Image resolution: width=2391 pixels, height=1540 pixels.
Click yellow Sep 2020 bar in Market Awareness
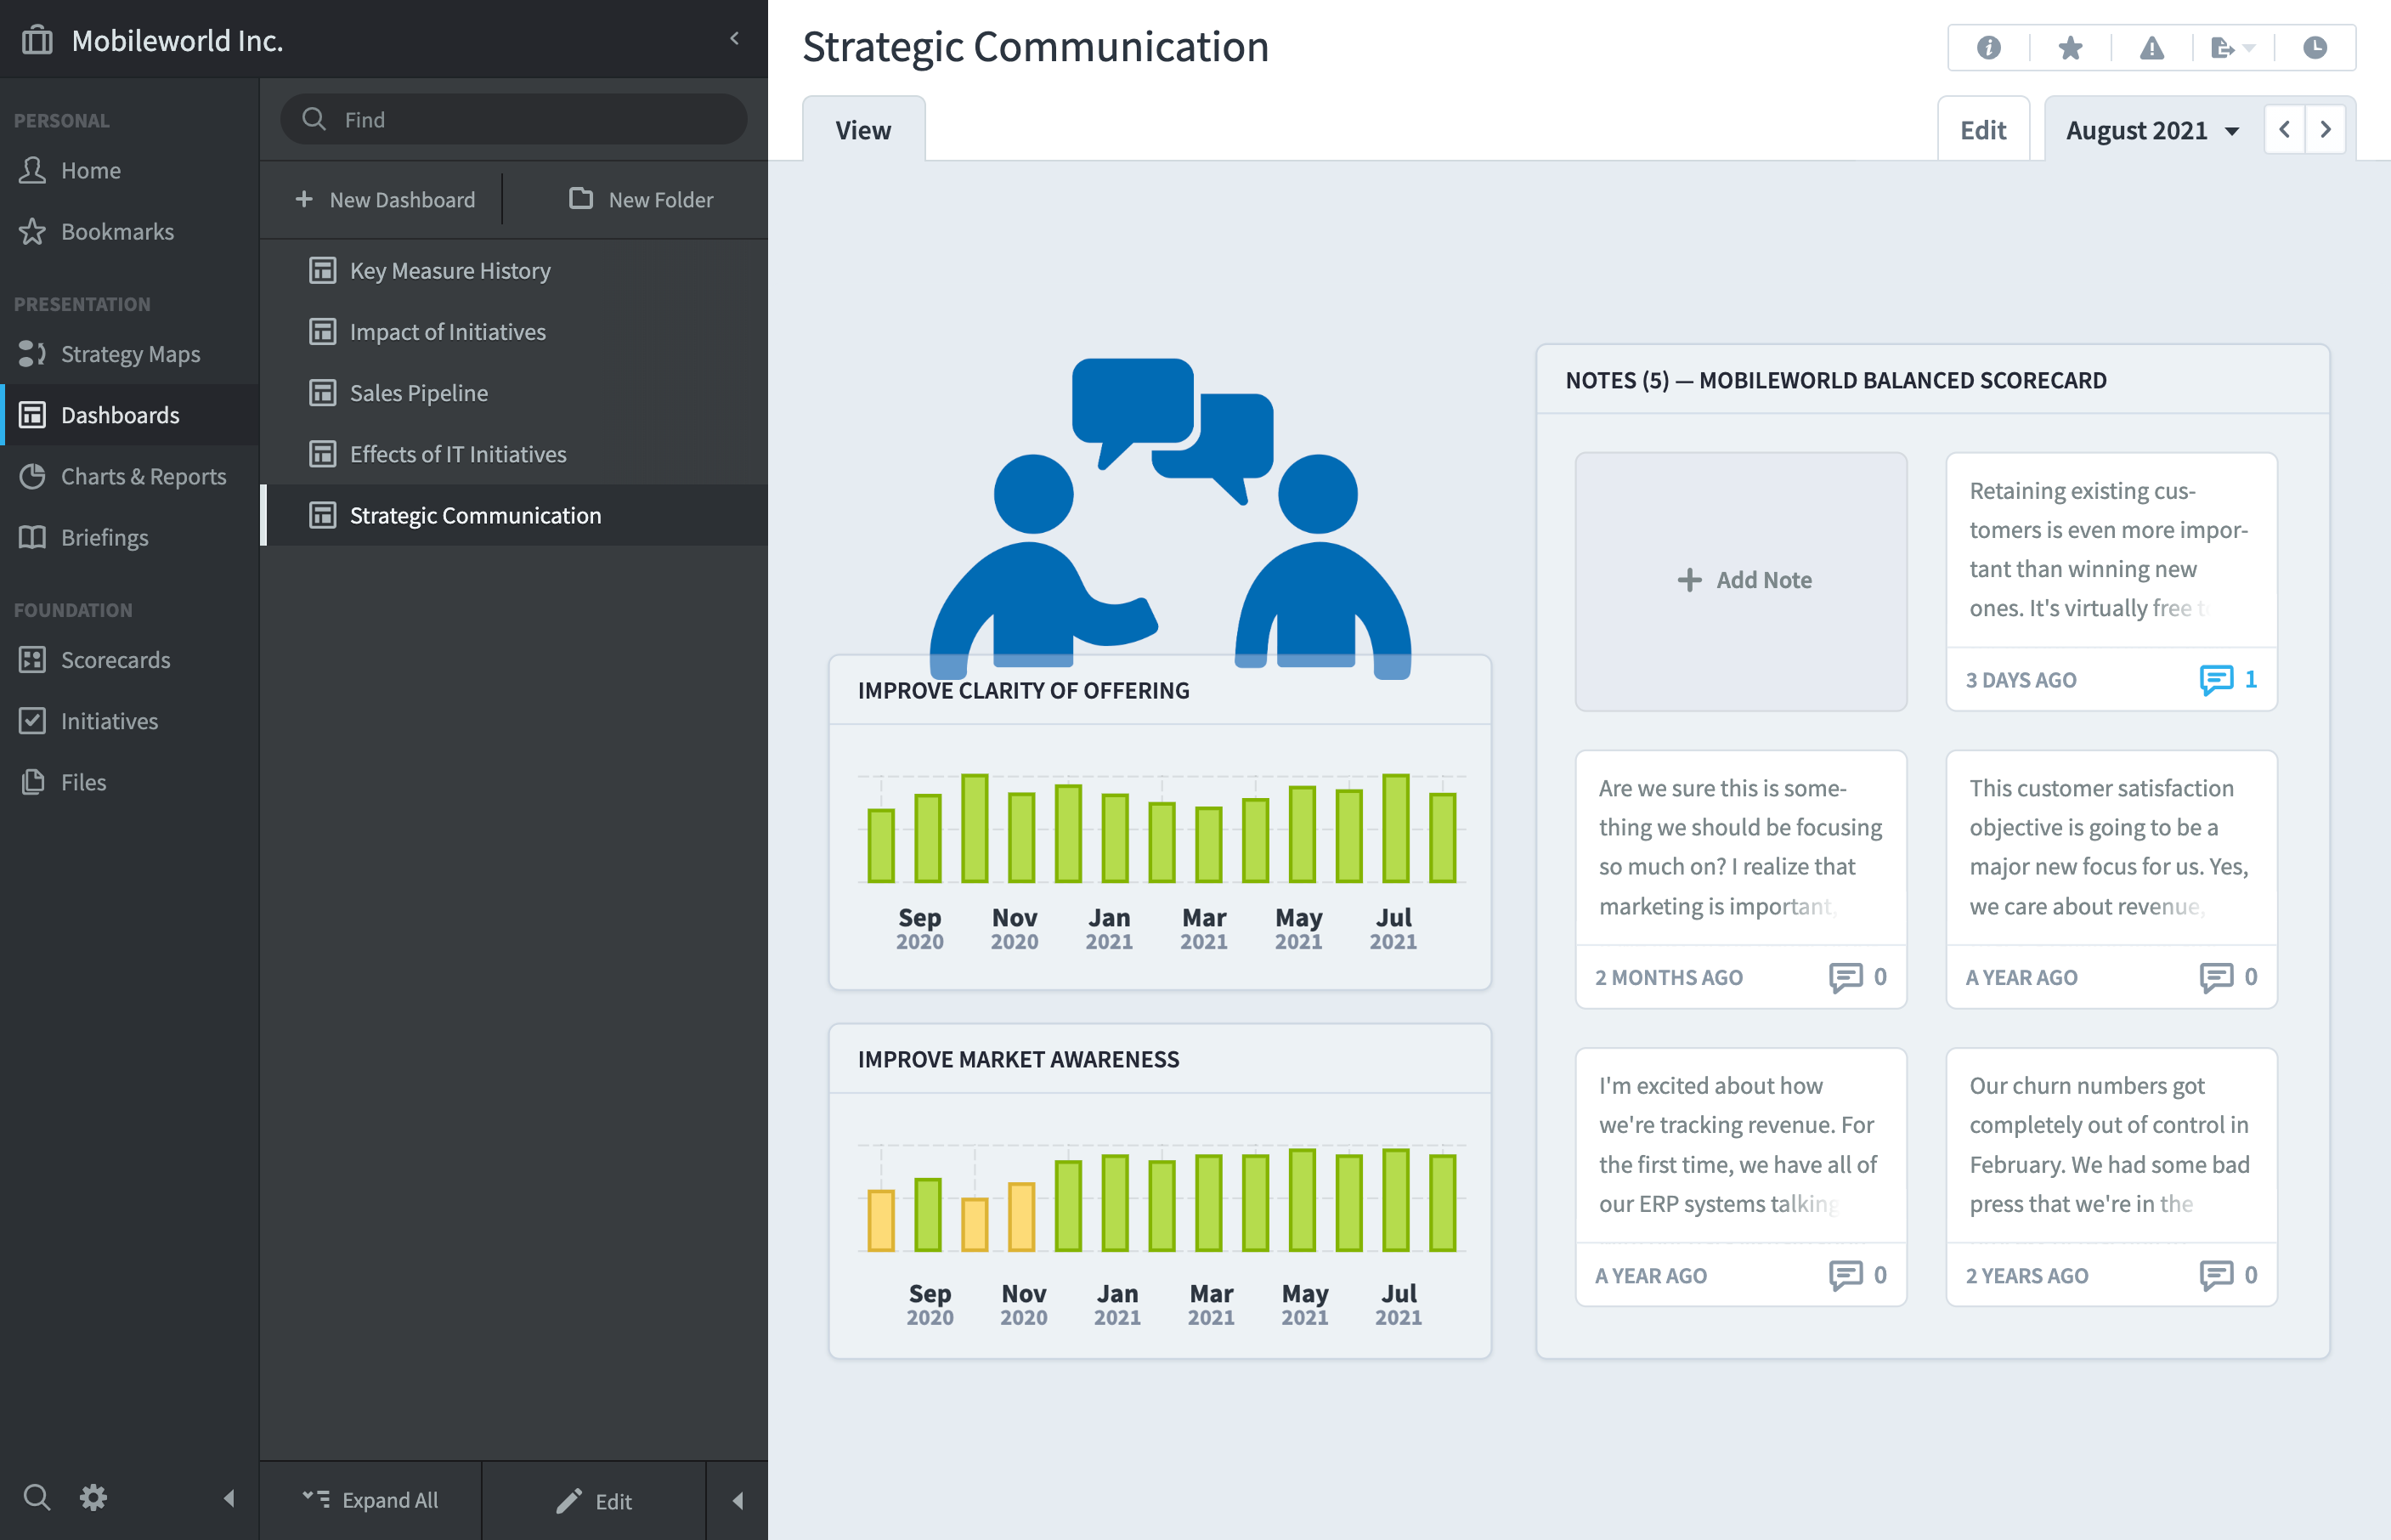click(x=880, y=1220)
